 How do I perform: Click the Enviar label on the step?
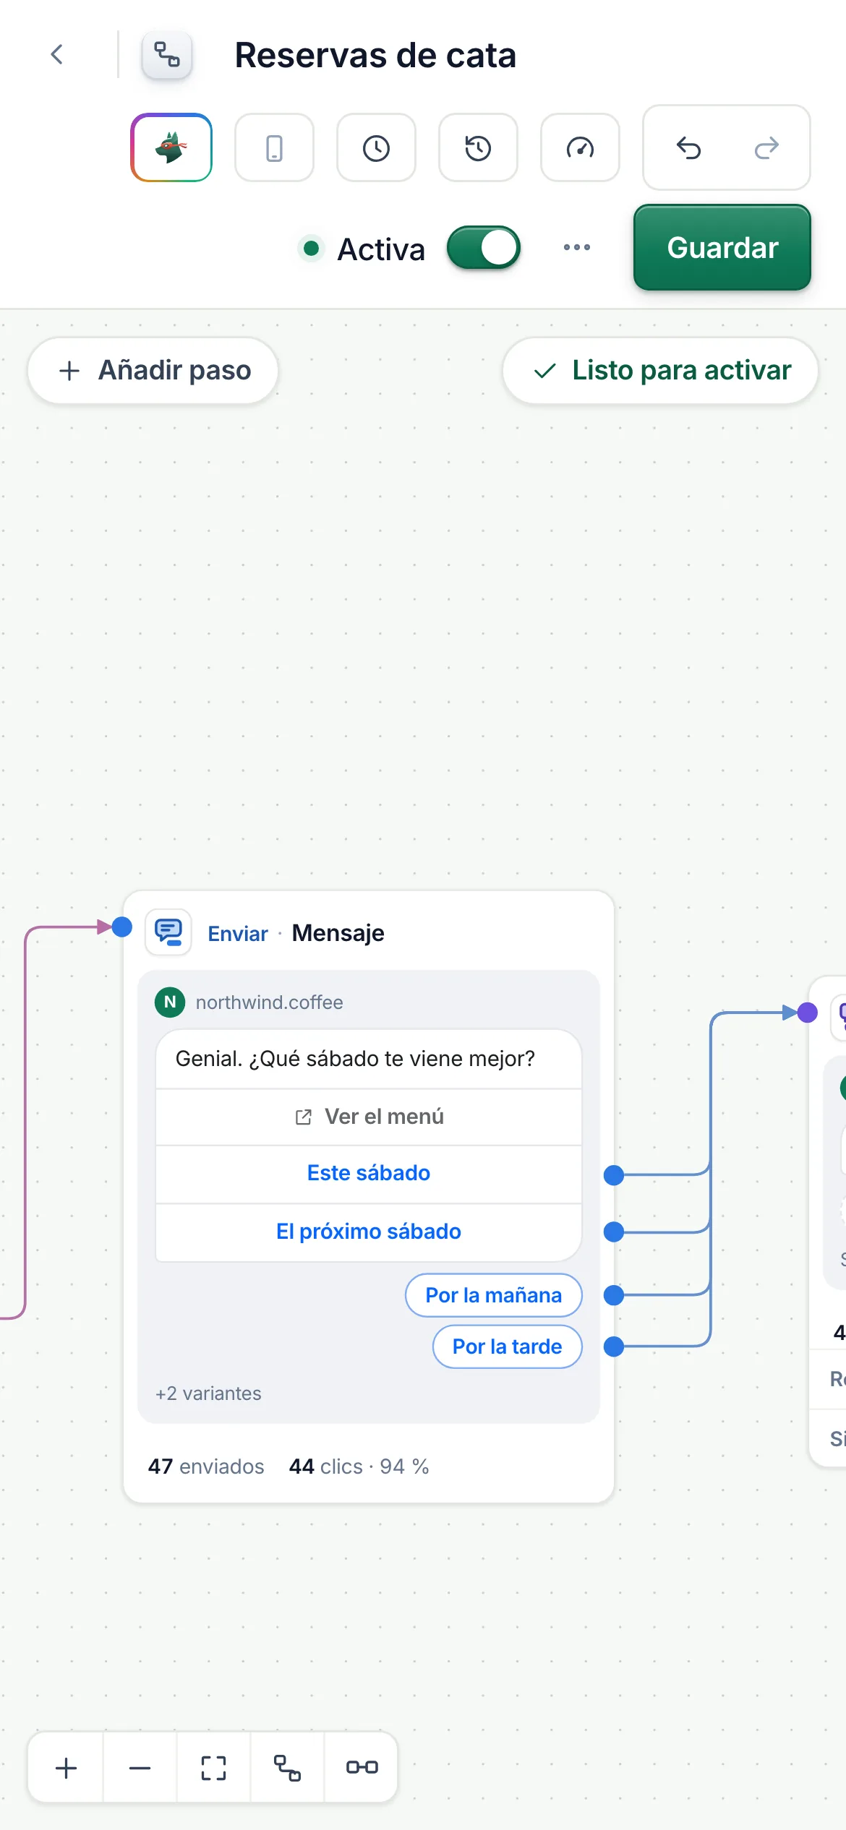point(238,934)
